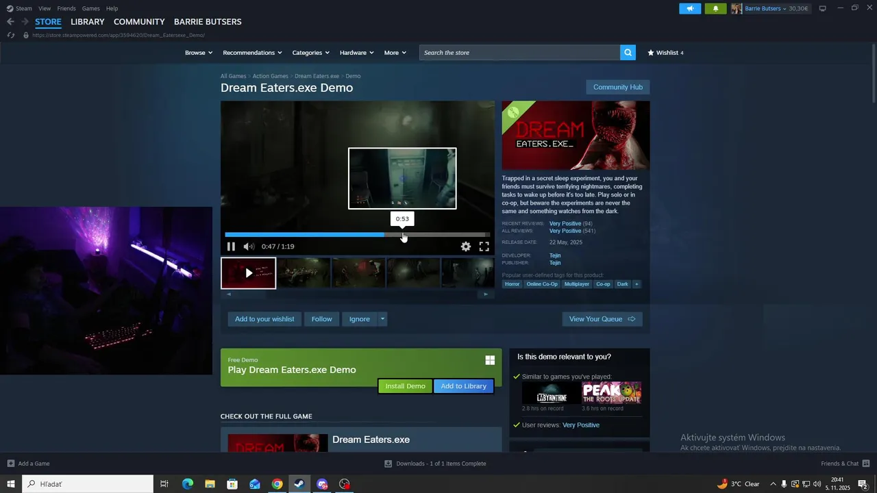Click the user avatar picture

(737, 8)
